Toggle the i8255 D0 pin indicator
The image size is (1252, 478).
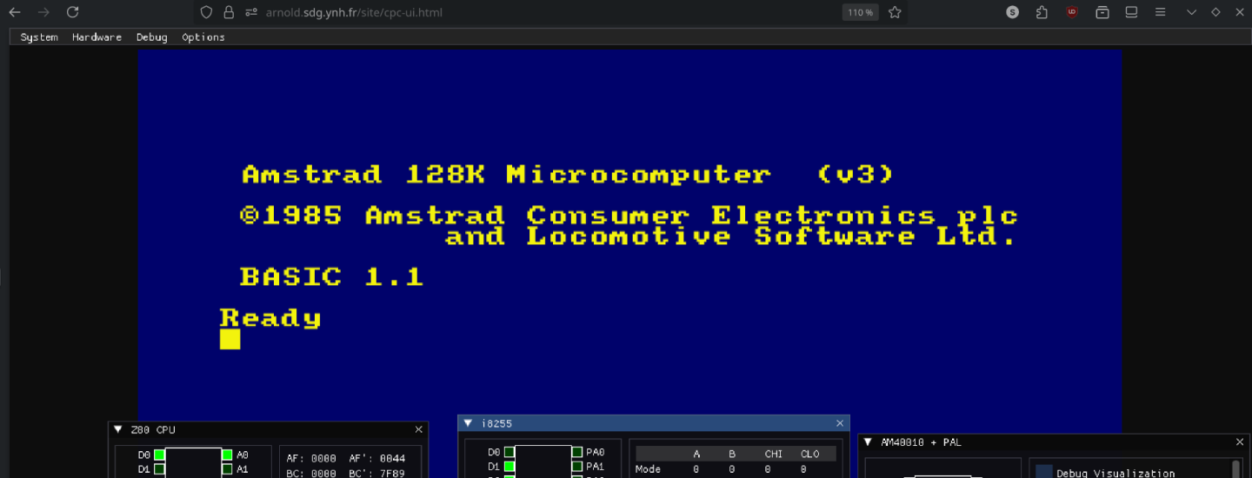click(x=509, y=452)
